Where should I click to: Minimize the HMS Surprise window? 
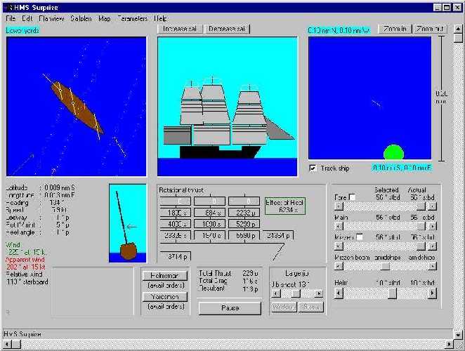point(438,8)
